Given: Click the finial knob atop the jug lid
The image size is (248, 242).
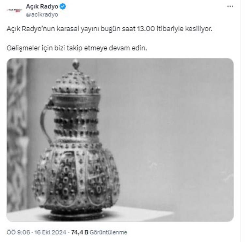Looking at the screenshot, I should coord(76,65).
